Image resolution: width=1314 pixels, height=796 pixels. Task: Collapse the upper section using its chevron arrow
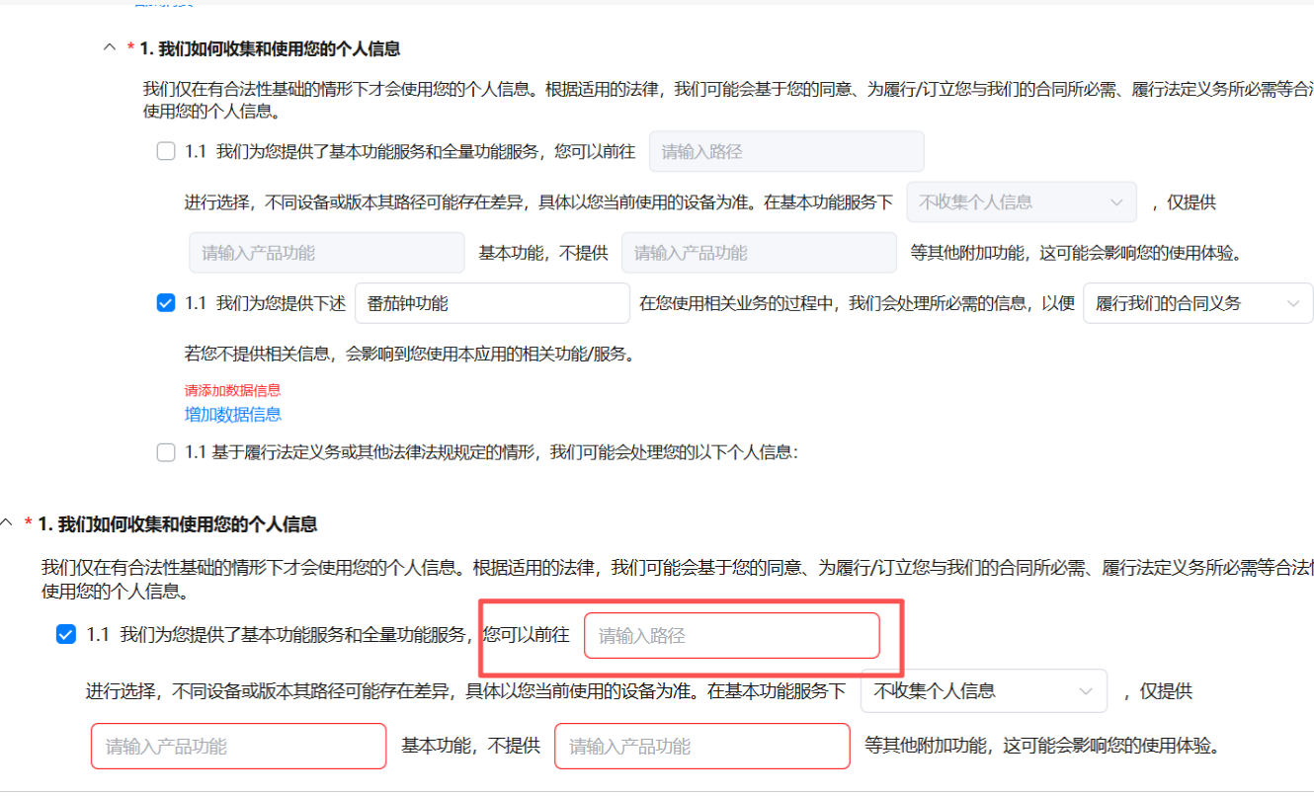click(110, 48)
